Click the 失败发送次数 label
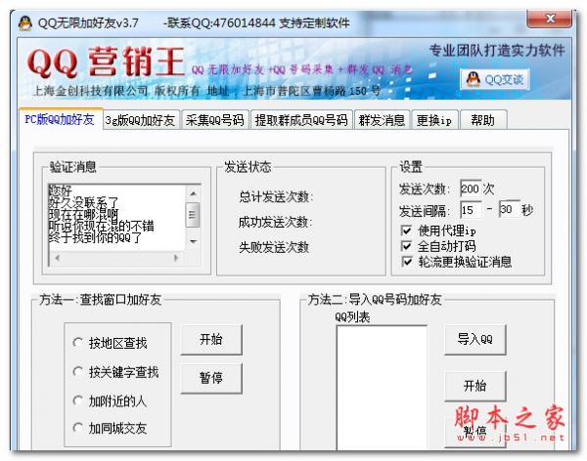Viewport: 587px width, 461px height. point(274,247)
